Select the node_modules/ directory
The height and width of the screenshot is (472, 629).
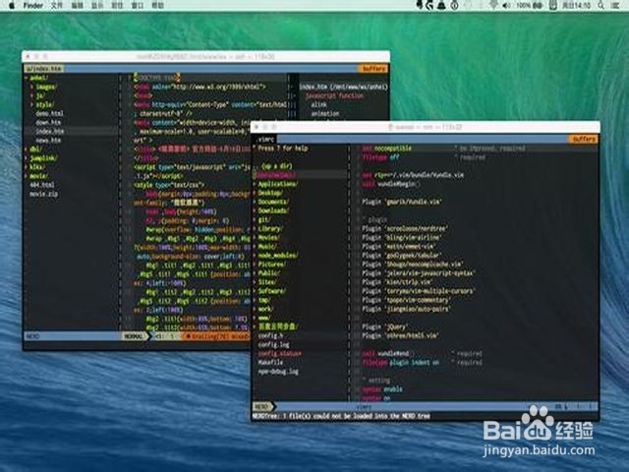click(x=277, y=256)
